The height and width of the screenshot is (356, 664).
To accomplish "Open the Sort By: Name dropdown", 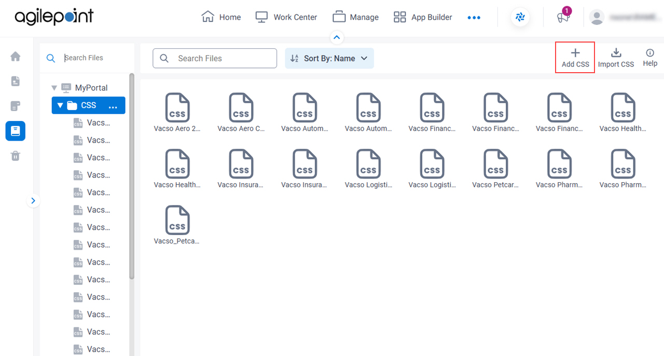I will pyautogui.click(x=329, y=58).
